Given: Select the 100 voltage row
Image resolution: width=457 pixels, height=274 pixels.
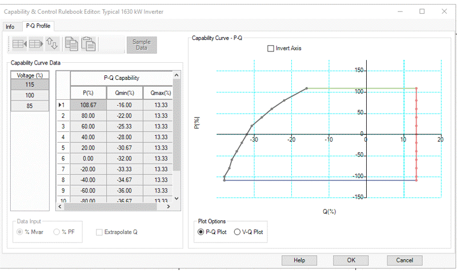Looking at the screenshot, I should coord(30,95).
